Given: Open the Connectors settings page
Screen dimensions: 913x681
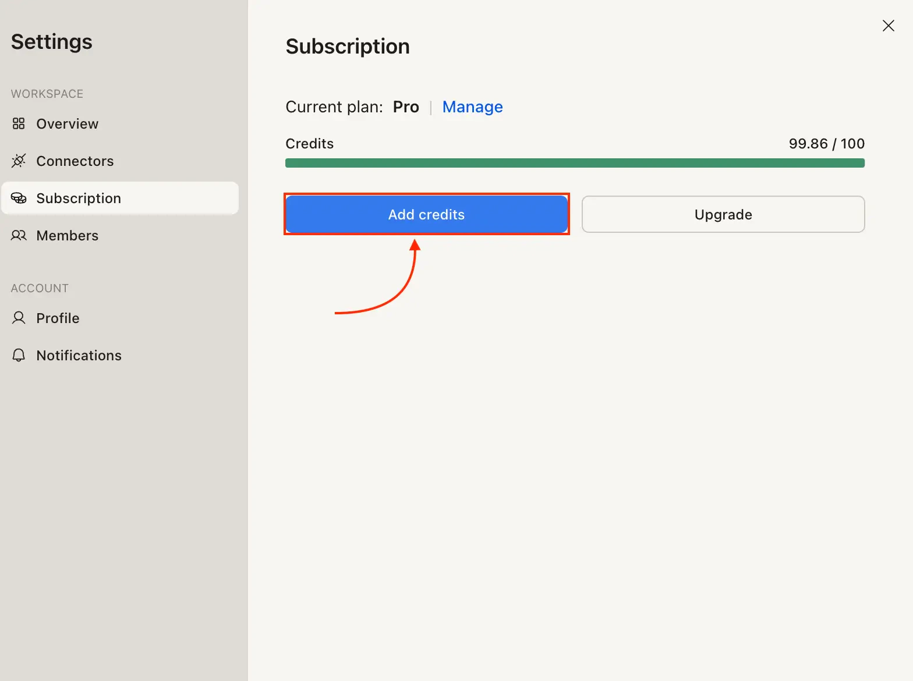Looking at the screenshot, I should tap(119, 161).
